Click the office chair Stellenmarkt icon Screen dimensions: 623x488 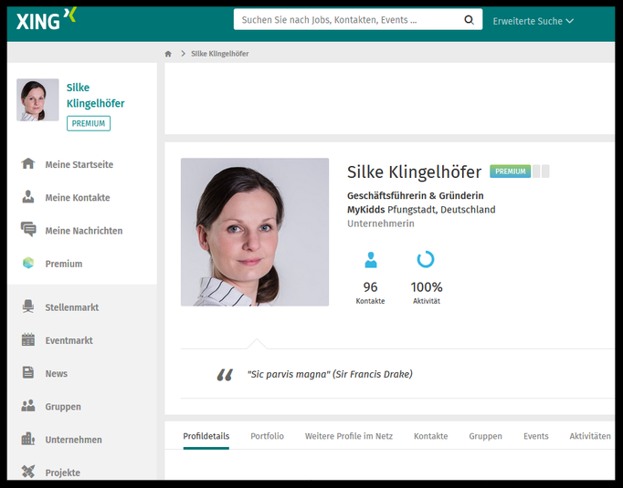coord(28,306)
